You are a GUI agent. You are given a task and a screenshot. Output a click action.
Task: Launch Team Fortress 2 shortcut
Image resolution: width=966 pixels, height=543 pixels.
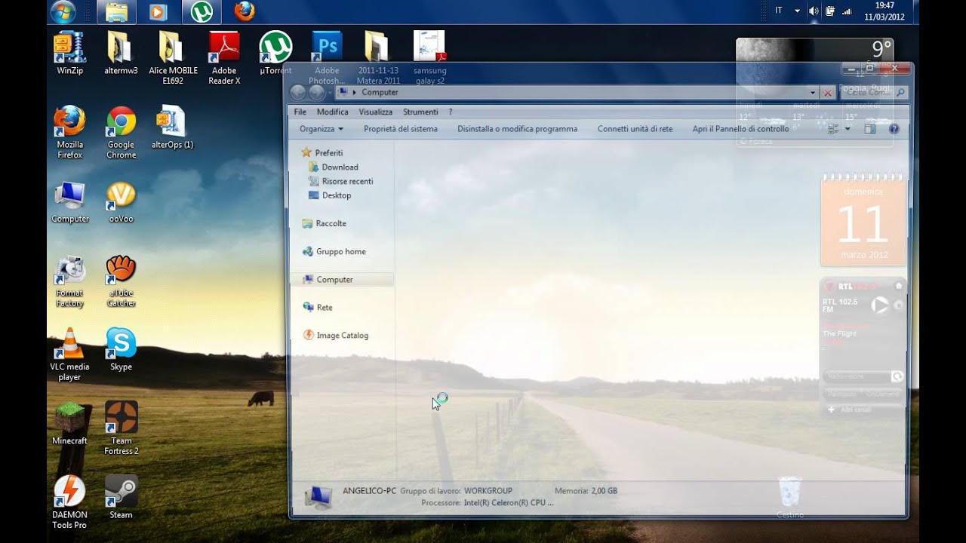(x=121, y=428)
